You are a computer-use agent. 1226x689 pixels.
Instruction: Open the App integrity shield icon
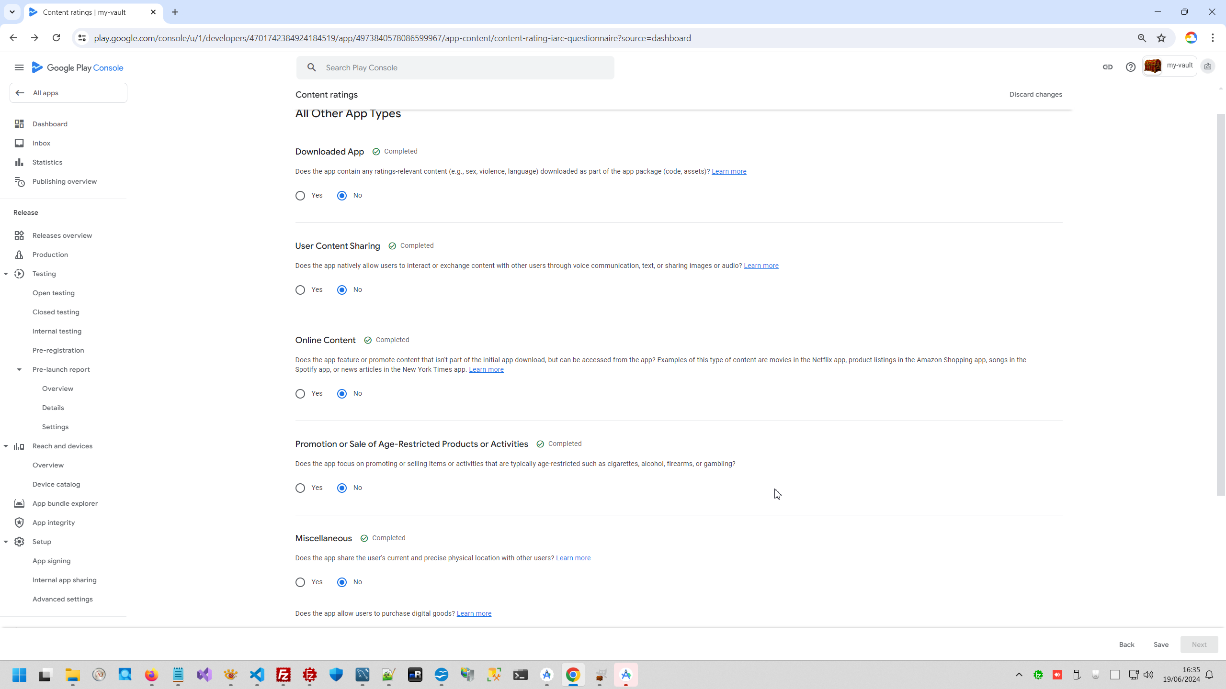tap(19, 522)
